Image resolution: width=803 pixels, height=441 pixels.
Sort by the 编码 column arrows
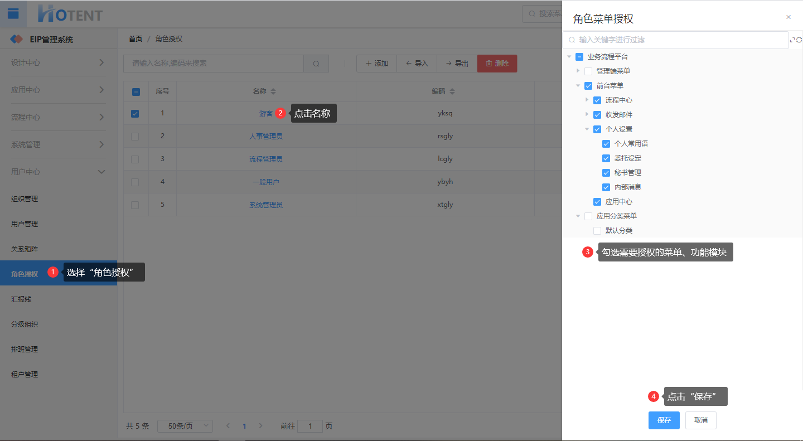452,91
